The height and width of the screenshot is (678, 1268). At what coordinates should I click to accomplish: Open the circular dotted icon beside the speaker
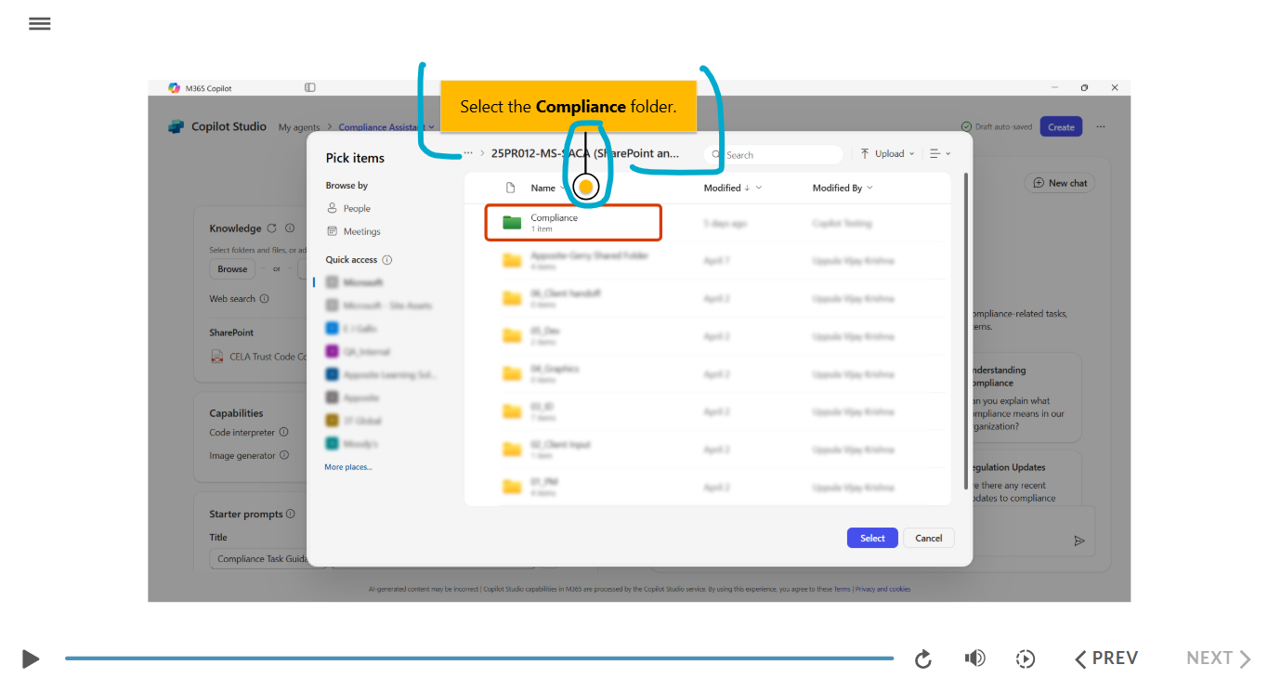pos(1026,659)
